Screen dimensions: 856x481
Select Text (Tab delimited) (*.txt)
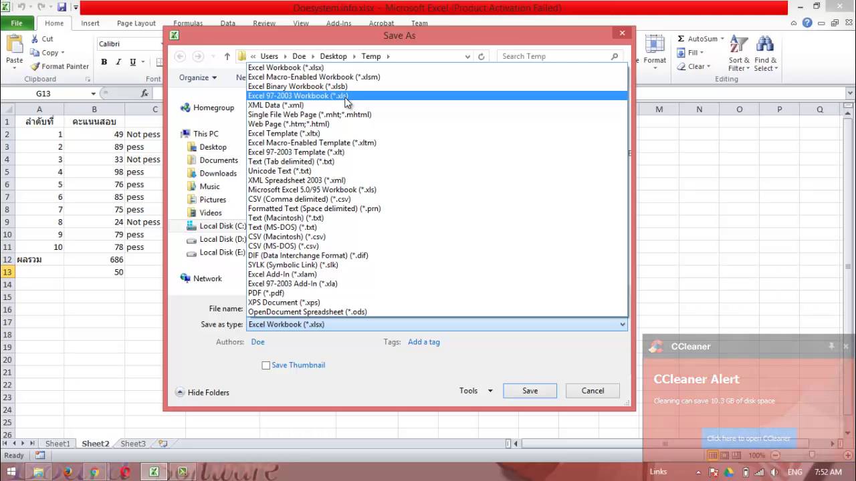437,161
